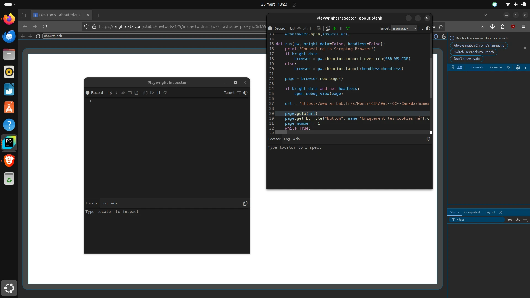The image size is (530, 298).
Task: Click the green Step over icon
Action: [348, 28]
